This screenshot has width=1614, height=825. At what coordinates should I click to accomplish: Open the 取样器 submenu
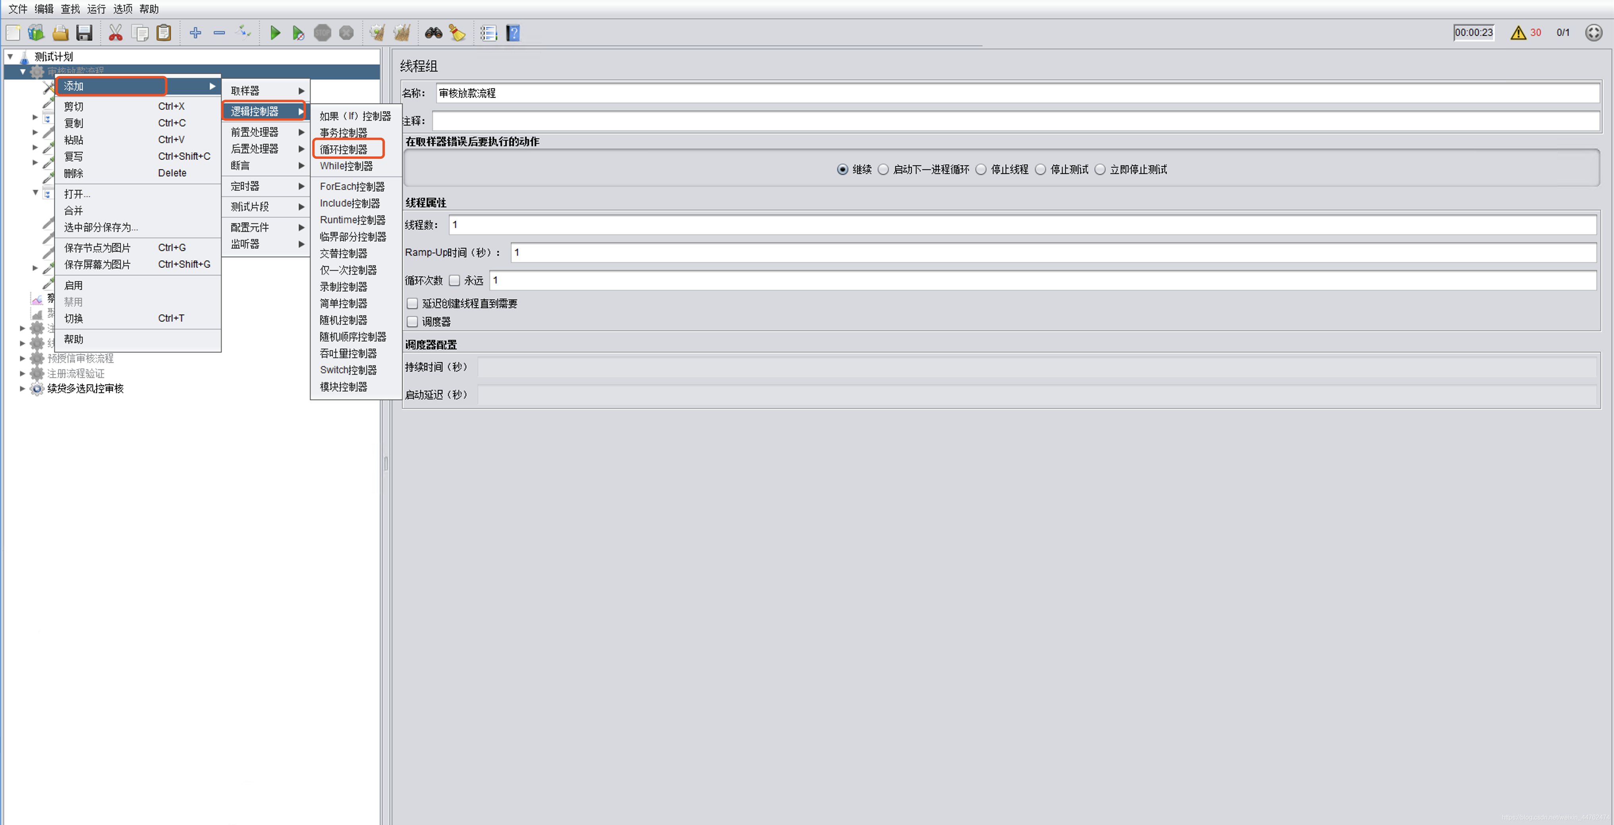click(x=266, y=91)
